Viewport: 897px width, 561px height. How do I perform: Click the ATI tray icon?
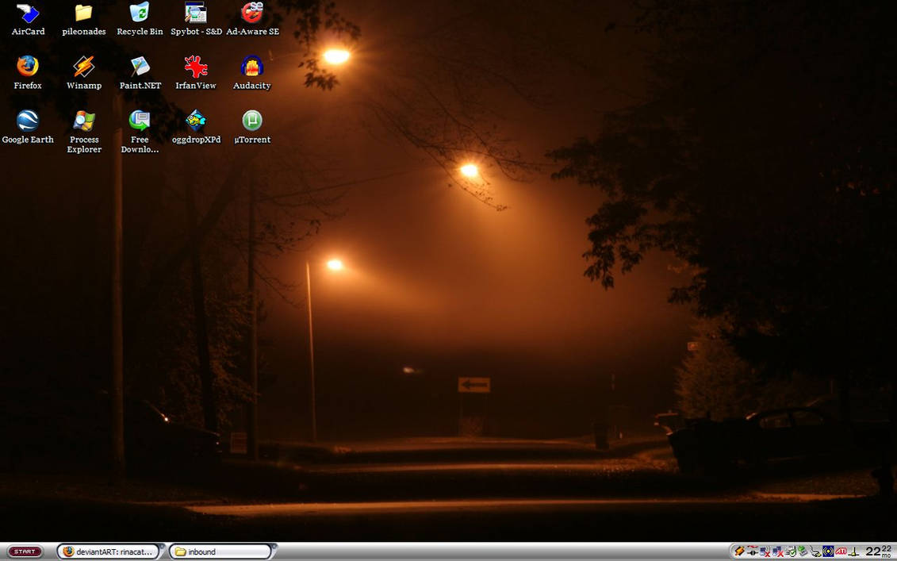[x=841, y=551]
